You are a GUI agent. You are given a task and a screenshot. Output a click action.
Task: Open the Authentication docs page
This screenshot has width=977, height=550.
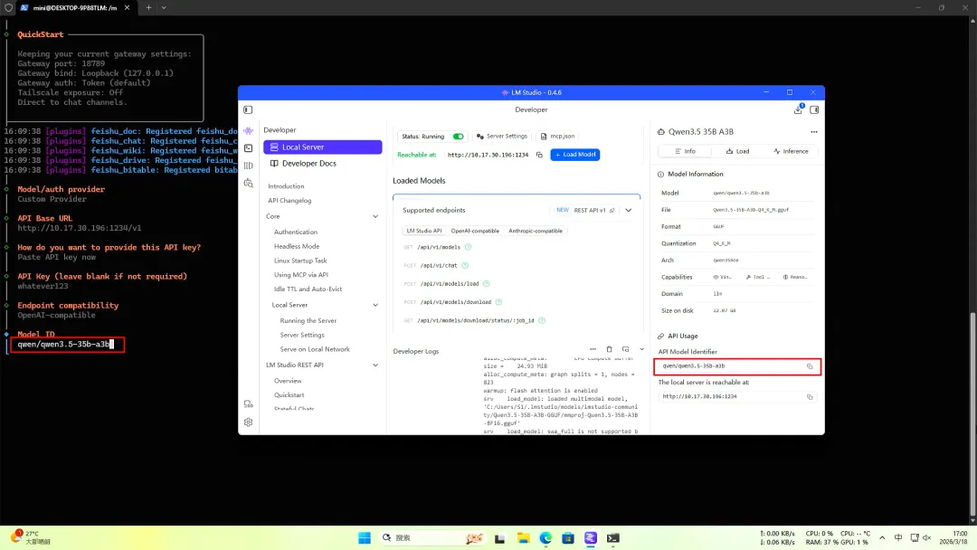(295, 232)
